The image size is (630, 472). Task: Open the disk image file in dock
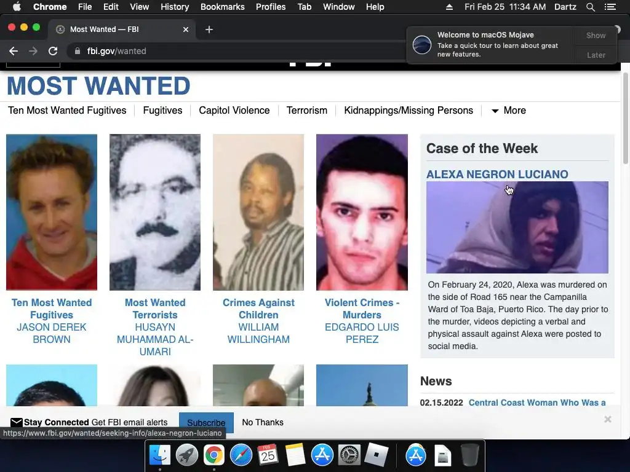[x=442, y=456]
